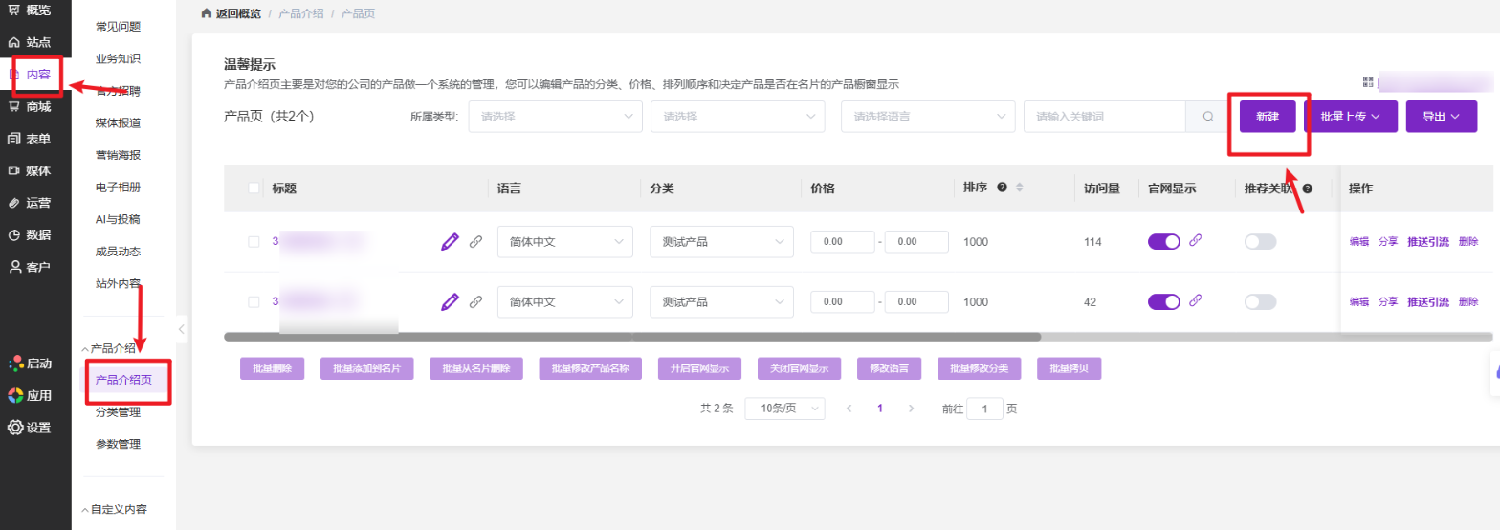The image size is (1500, 530).
Task: Open 分类管理 in the side menu
Action: [x=118, y=412]
